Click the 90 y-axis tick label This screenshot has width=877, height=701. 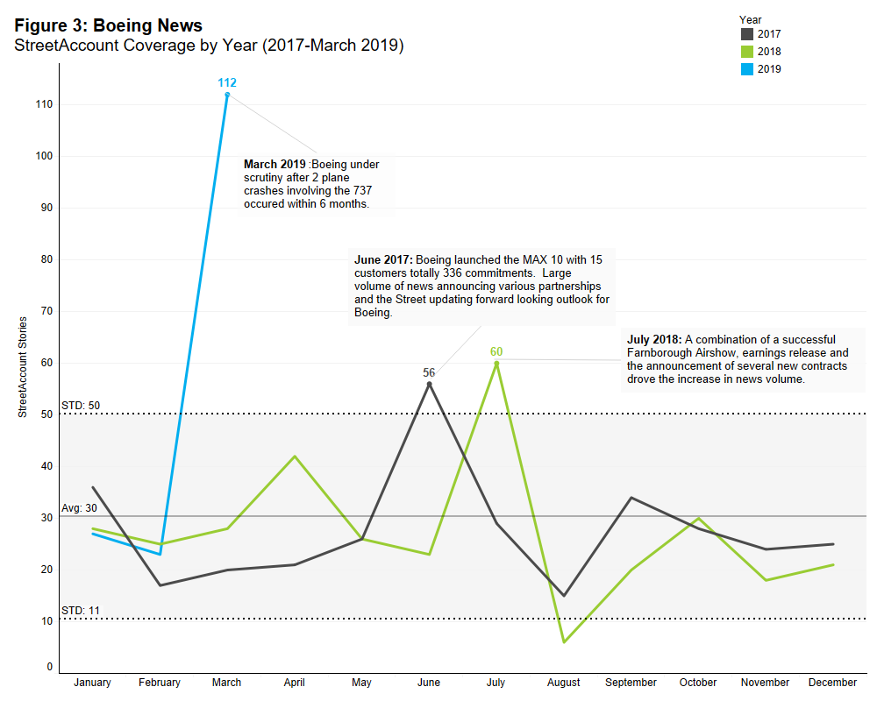coord(46,208)
